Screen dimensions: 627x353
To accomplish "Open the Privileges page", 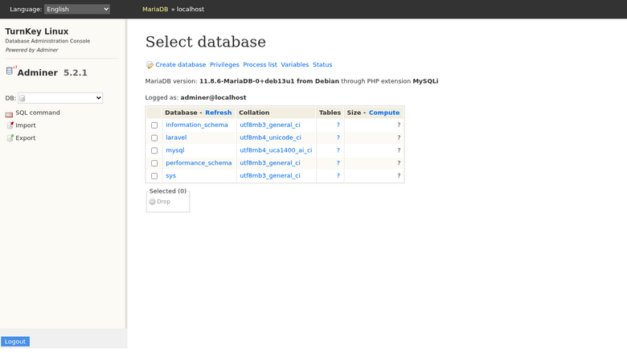I will coord(224,65).
